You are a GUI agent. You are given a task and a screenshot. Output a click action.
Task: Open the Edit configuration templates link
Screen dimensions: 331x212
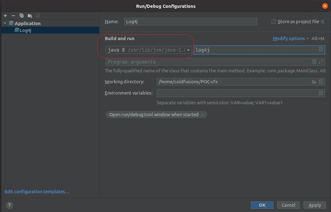click(37, 192)
